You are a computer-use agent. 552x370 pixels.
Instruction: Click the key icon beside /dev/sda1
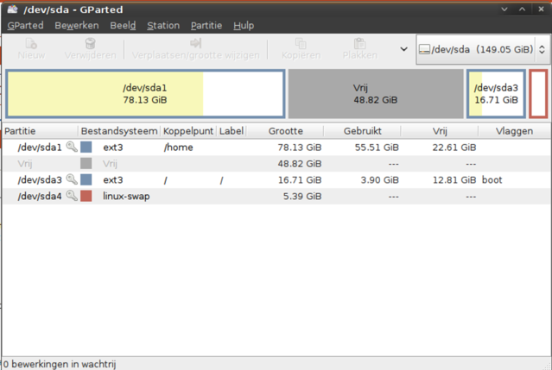click(72, 147)
